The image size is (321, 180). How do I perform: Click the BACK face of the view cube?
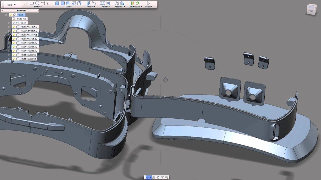[311, 11]
